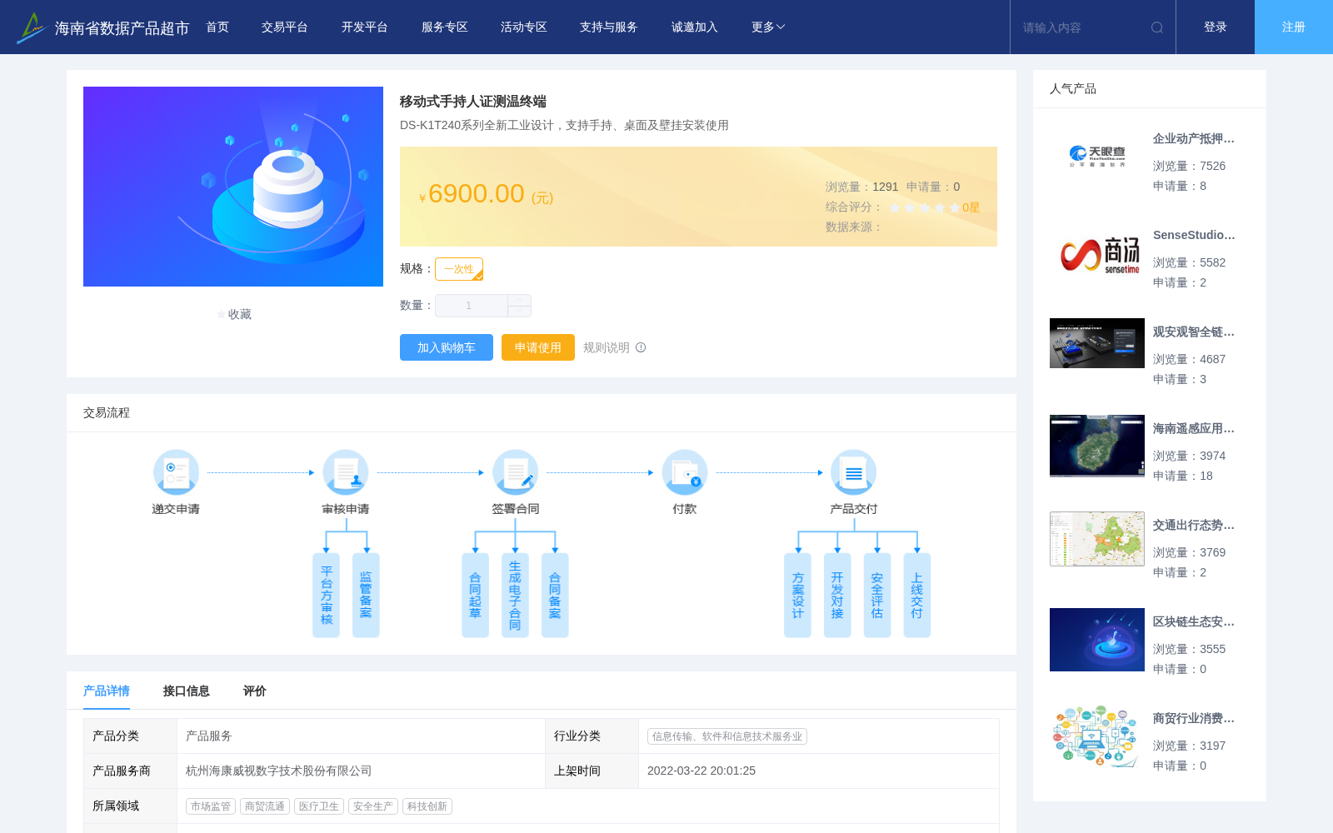Screen dimensions: 1333x833
Task: Click the 签署合同 step icon
Action: [515, 472]
